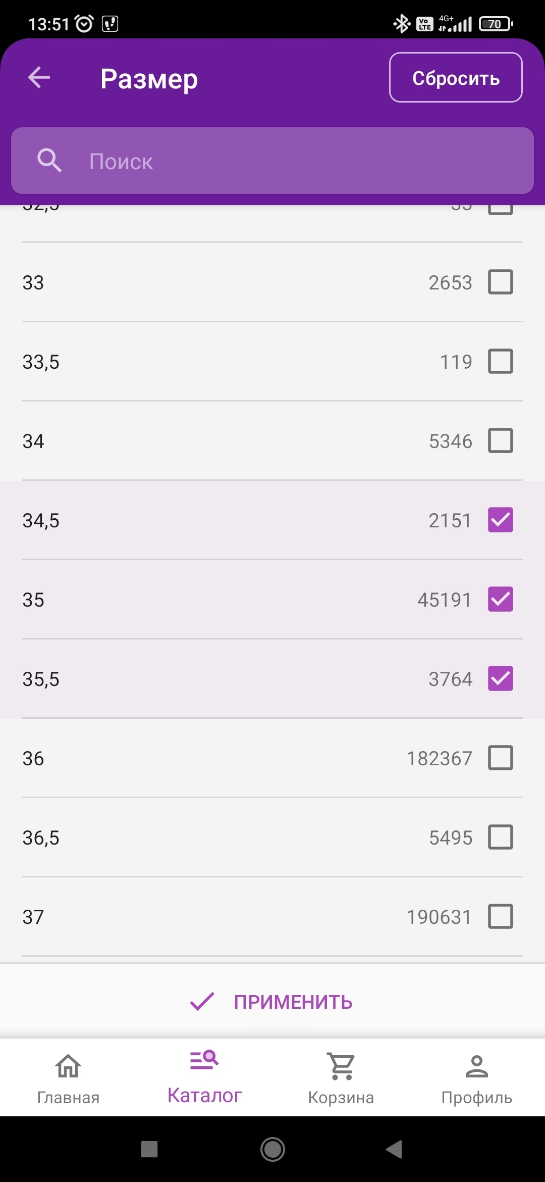Image resolution: width=545 pixels, height=1182 pixels.
Task: Tap the Android recent apps square
Action: click(149, 1149)
